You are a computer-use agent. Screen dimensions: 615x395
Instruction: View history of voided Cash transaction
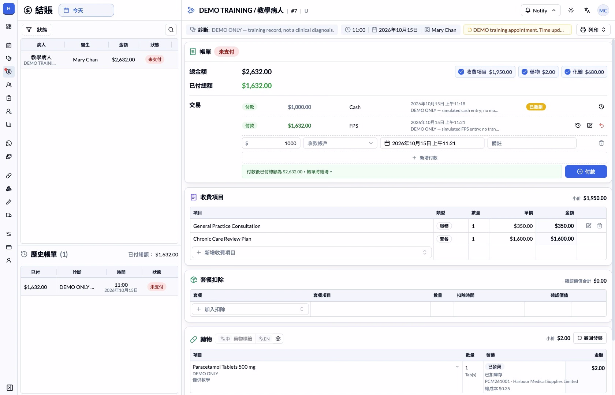(x=601, y=107)
